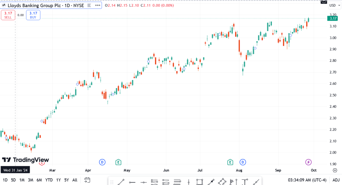Click the 2.00 price axis label
Screen dimensions: 342x185
(x=333, y=153)
